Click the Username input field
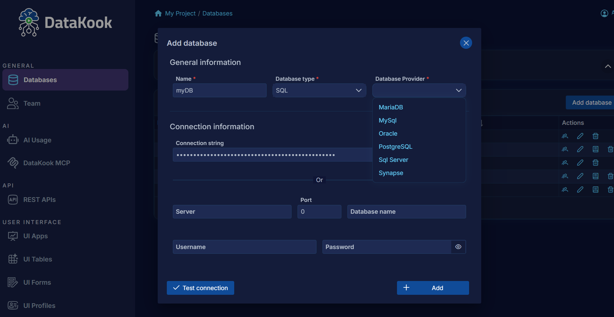The width and height of the screenshot is (614, 317). pyautogui.click(x=245, y=247)
